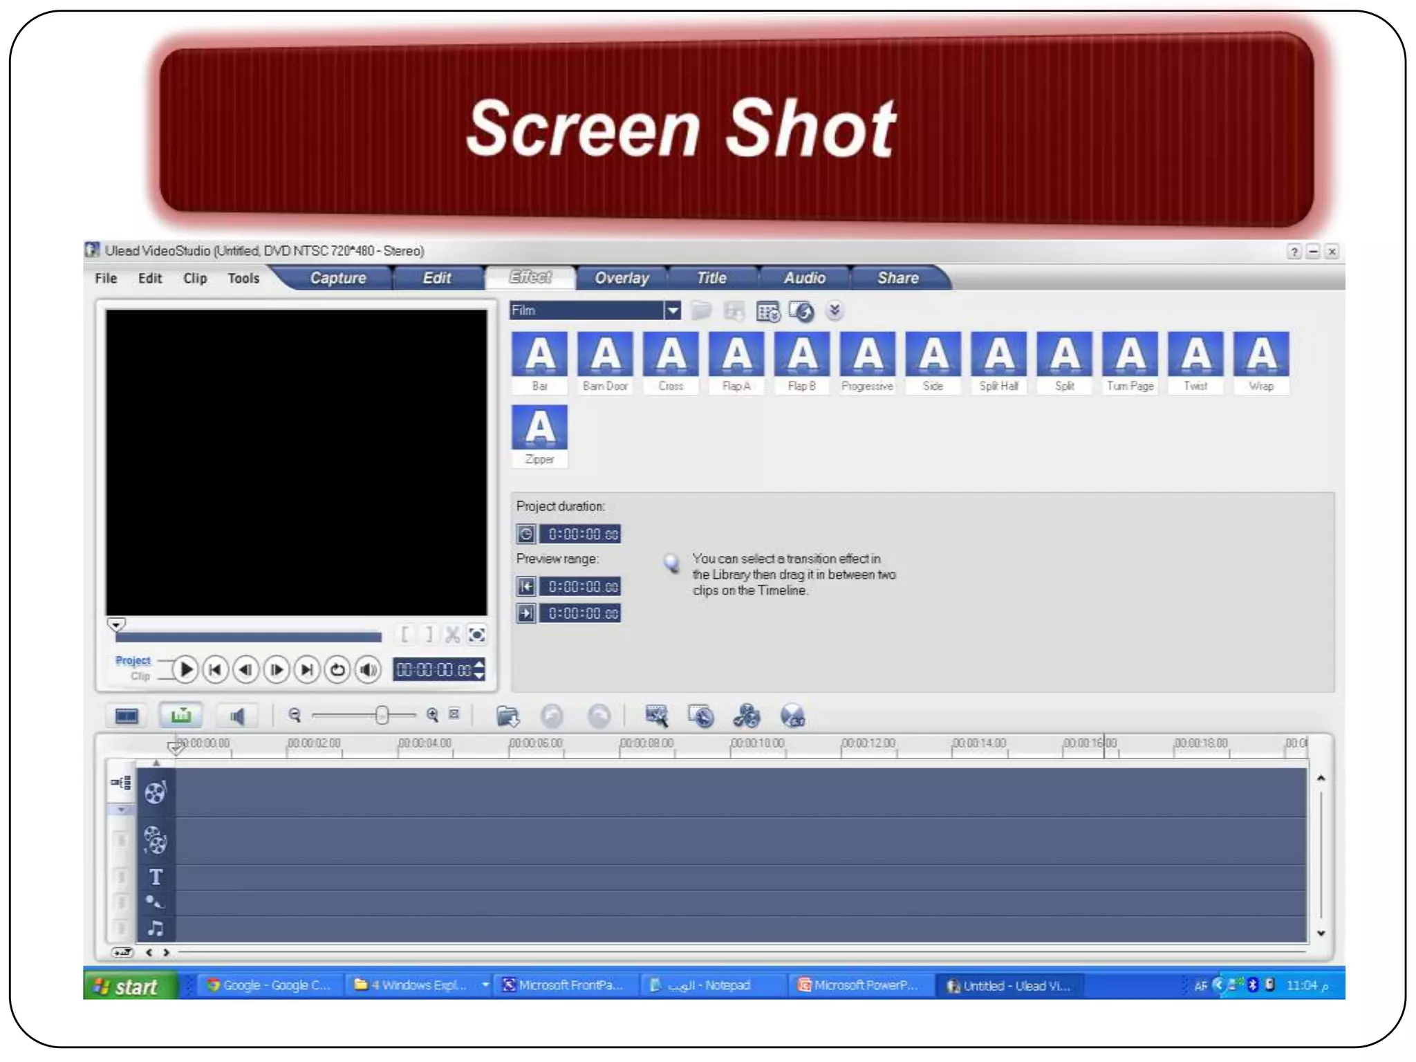Open the File menu
This screenshot has height=1062, width=1416.
click(x=106, y=278)
